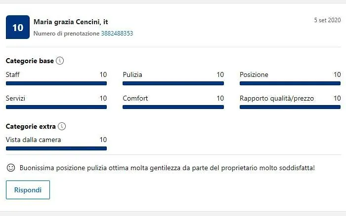The height and width of the screenshot is (216, 346).
Task: Click the review date 5 set 2020
Action: 327,20
